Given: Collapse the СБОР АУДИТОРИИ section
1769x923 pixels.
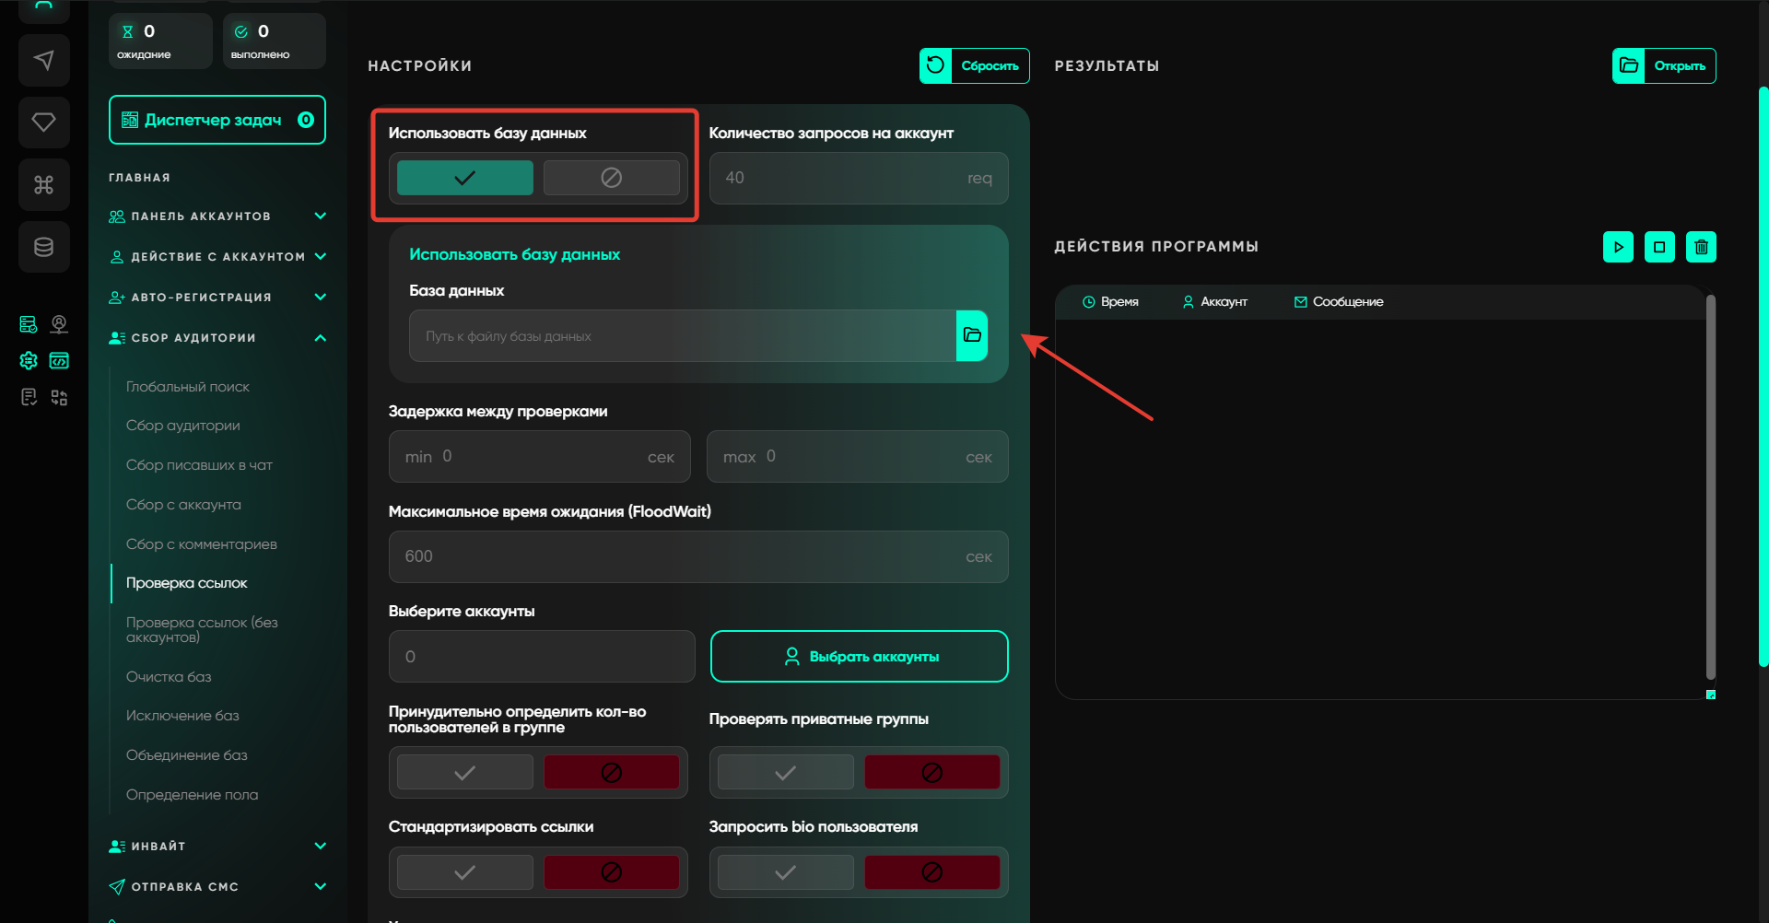Looking at the screenshot, I should 320,338.
